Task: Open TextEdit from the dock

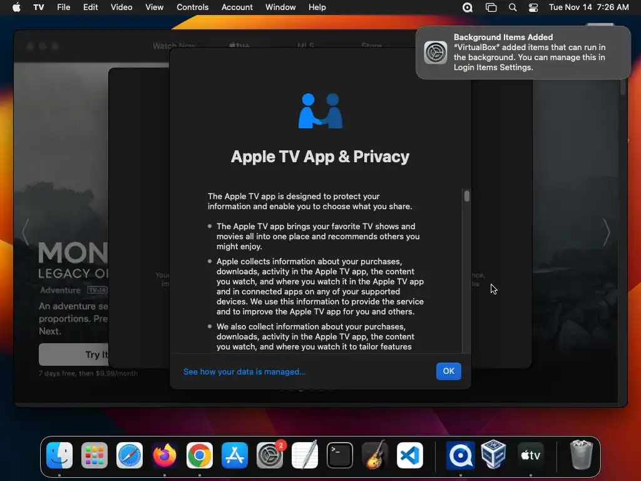Action: point(305,455)
